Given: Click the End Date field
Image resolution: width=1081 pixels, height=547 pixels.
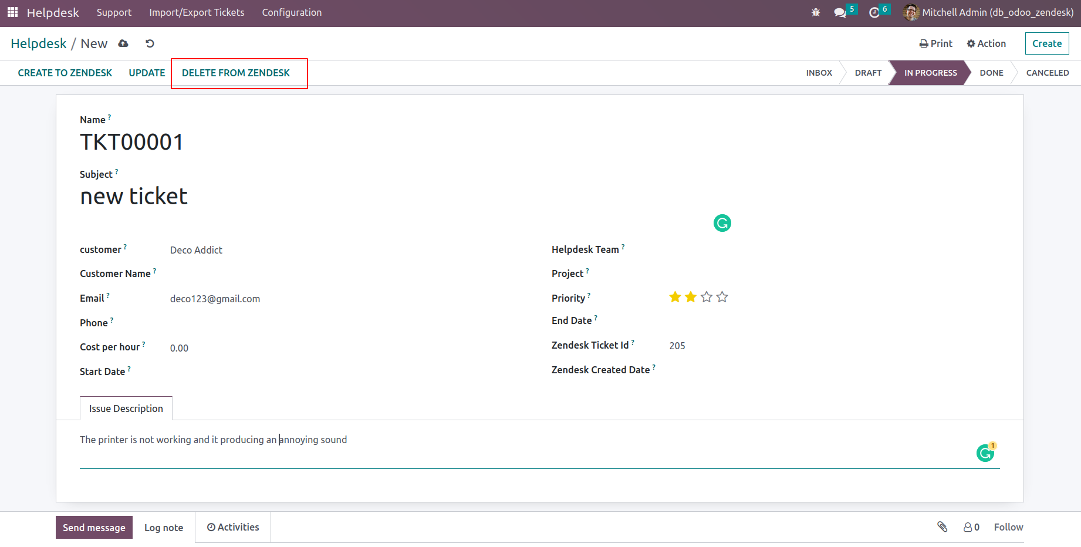Looking at the screenshot, I should point(834,320).
